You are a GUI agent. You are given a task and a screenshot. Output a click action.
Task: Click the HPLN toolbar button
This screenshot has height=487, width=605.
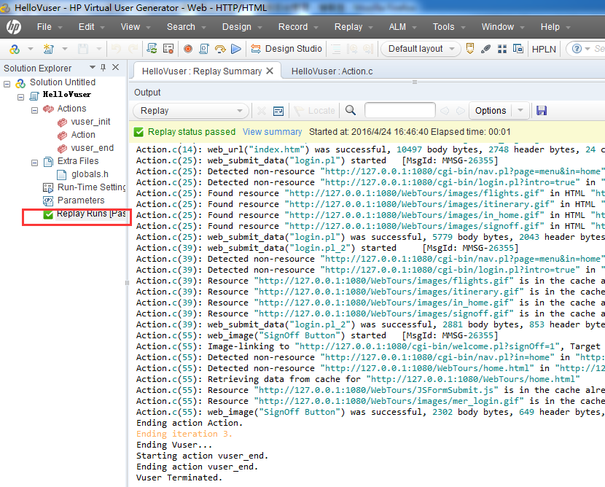[544, 49]
